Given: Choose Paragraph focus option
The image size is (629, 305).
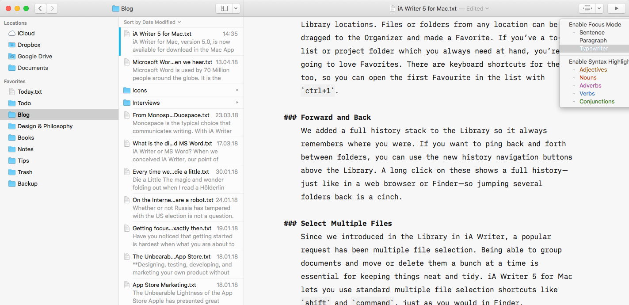Looking at the screenshot, I should (593, 41).
